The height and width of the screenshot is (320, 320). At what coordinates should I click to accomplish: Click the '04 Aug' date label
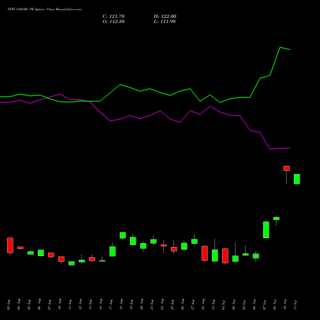point(19,305)
